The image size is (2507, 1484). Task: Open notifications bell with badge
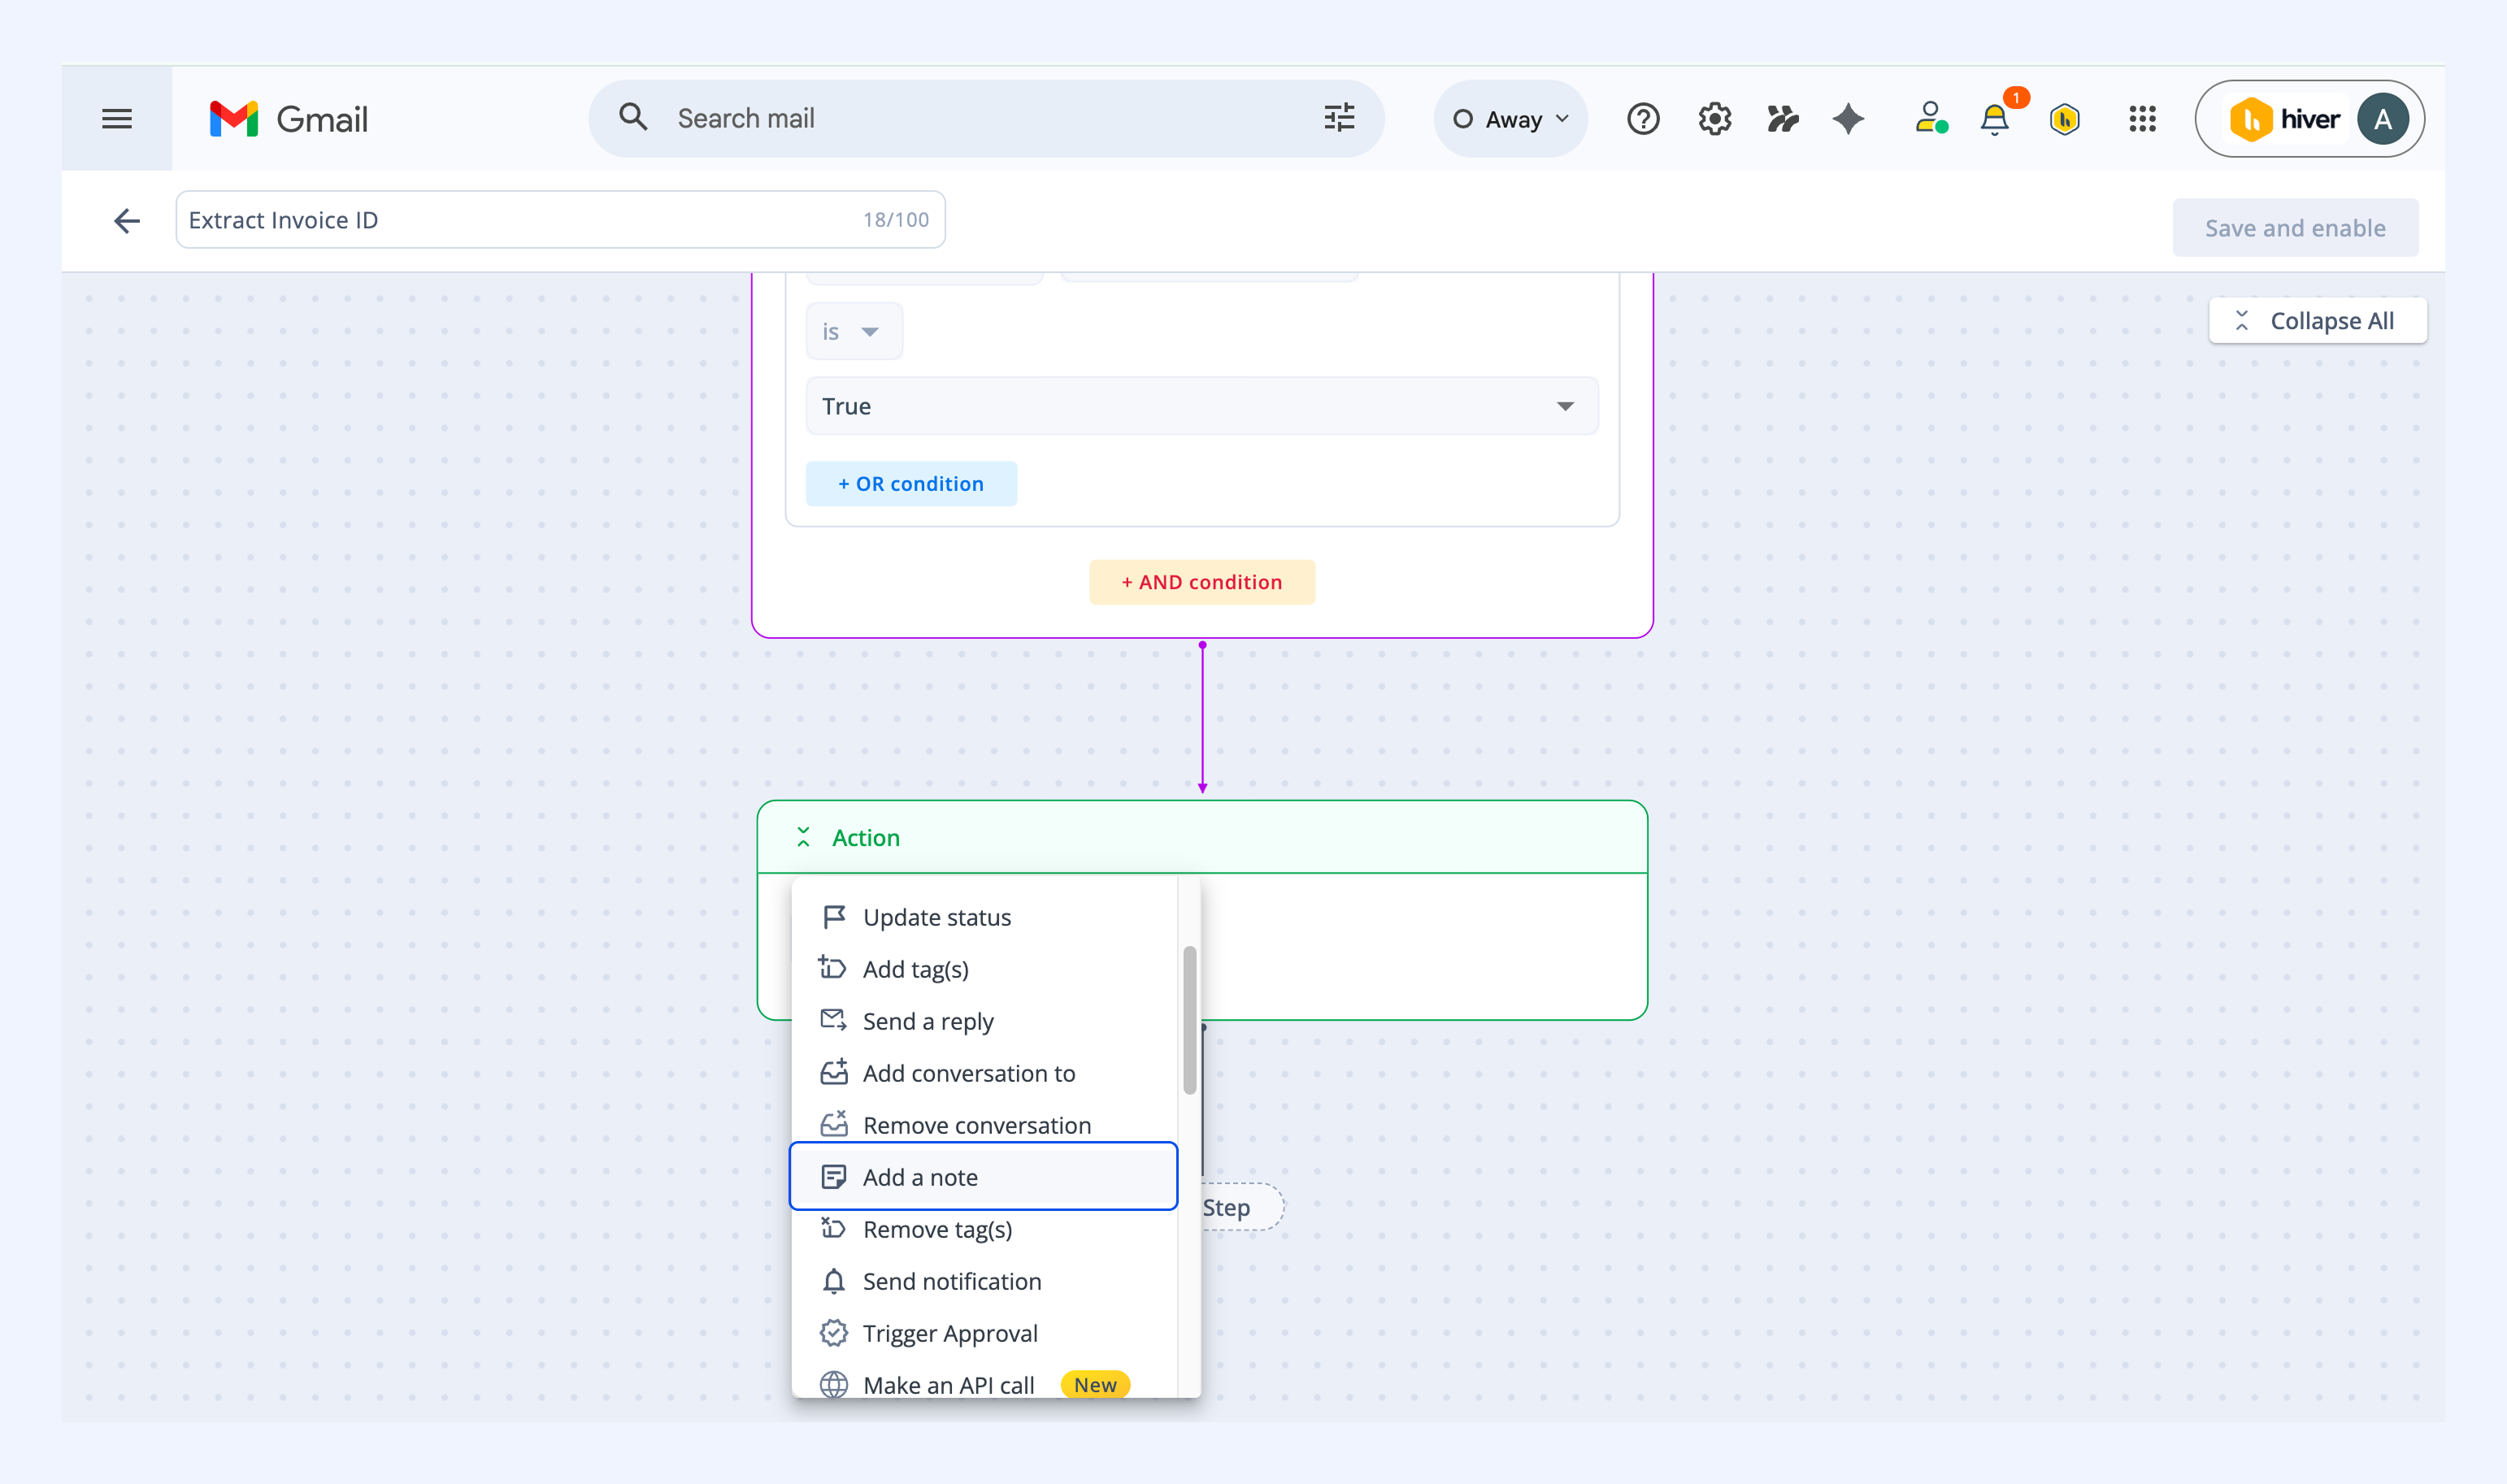tap(1997, 117)
